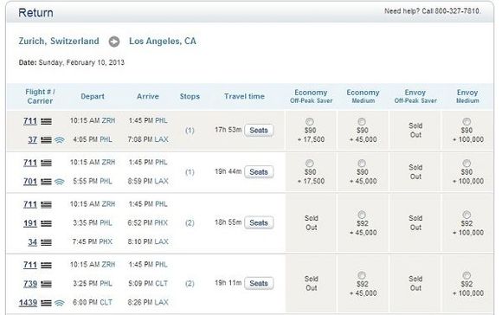Image resolution: width=502 pixels, height=315 pixels.
Task: Click the 'Stops' column header
Action: pyautogui.click(x=190, y=96)
